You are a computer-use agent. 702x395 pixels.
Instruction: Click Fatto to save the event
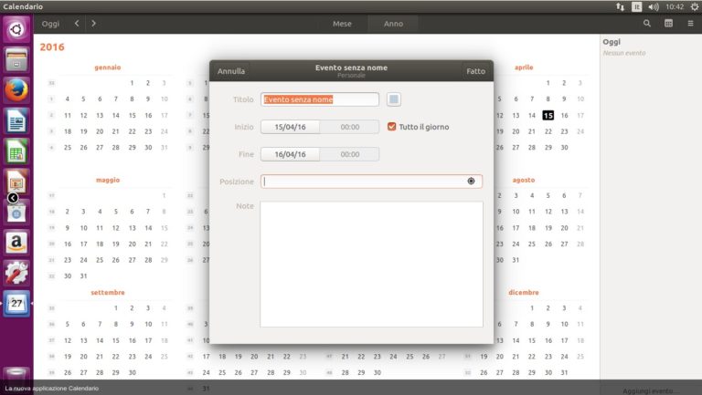476,71
